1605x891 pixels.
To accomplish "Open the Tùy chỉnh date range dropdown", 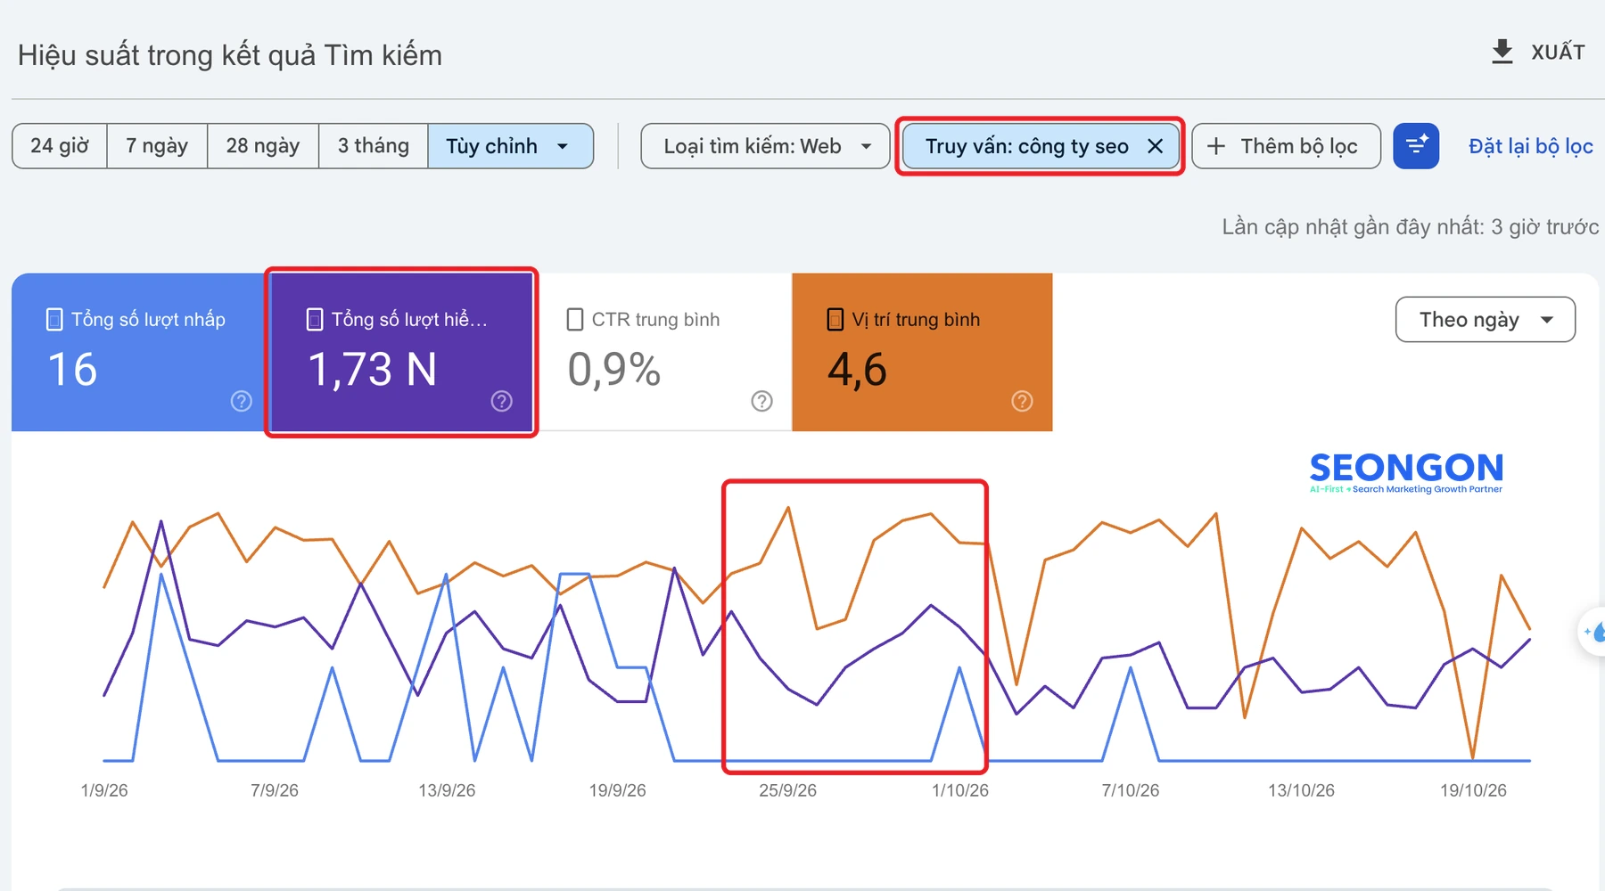I will (x=511, y=146).
